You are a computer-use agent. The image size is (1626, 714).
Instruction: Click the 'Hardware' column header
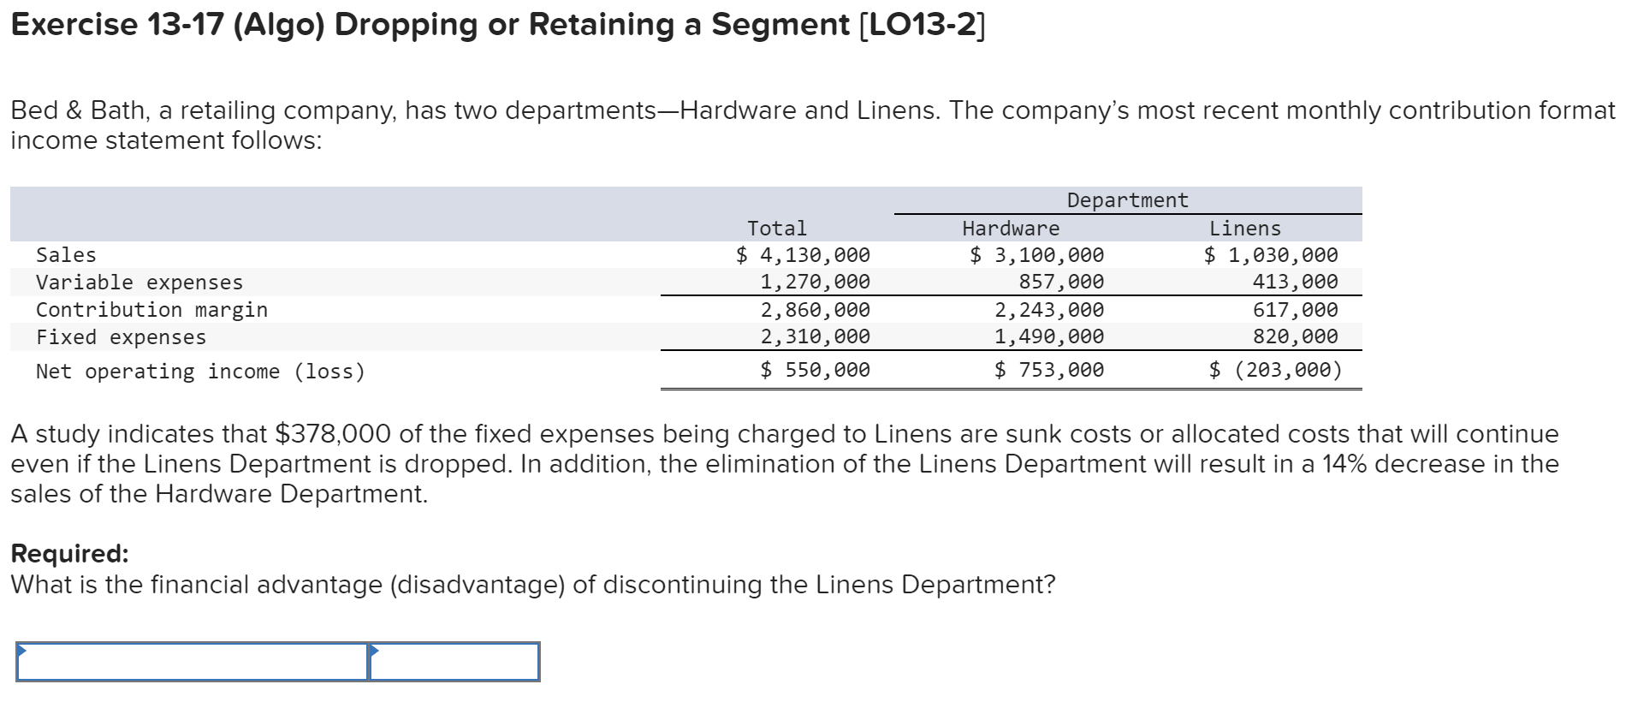pyautogui.click(x=1011, y=229)
